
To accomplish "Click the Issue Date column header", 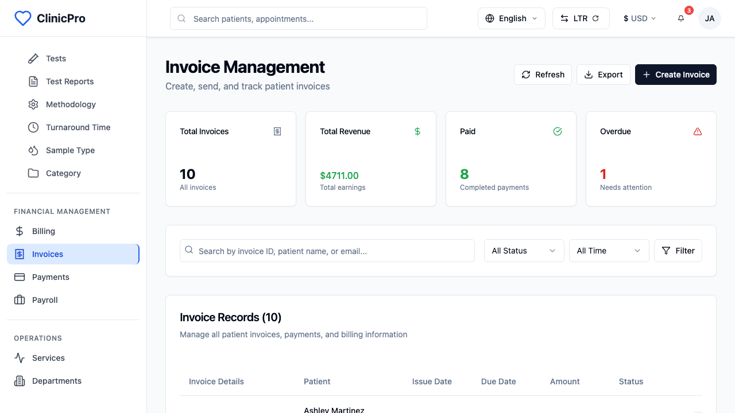I will coord(432,381).
